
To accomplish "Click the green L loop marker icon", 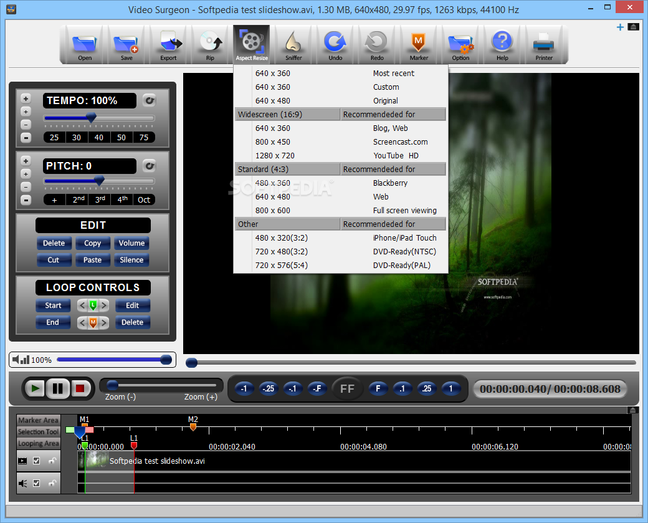I will point(93,305).
